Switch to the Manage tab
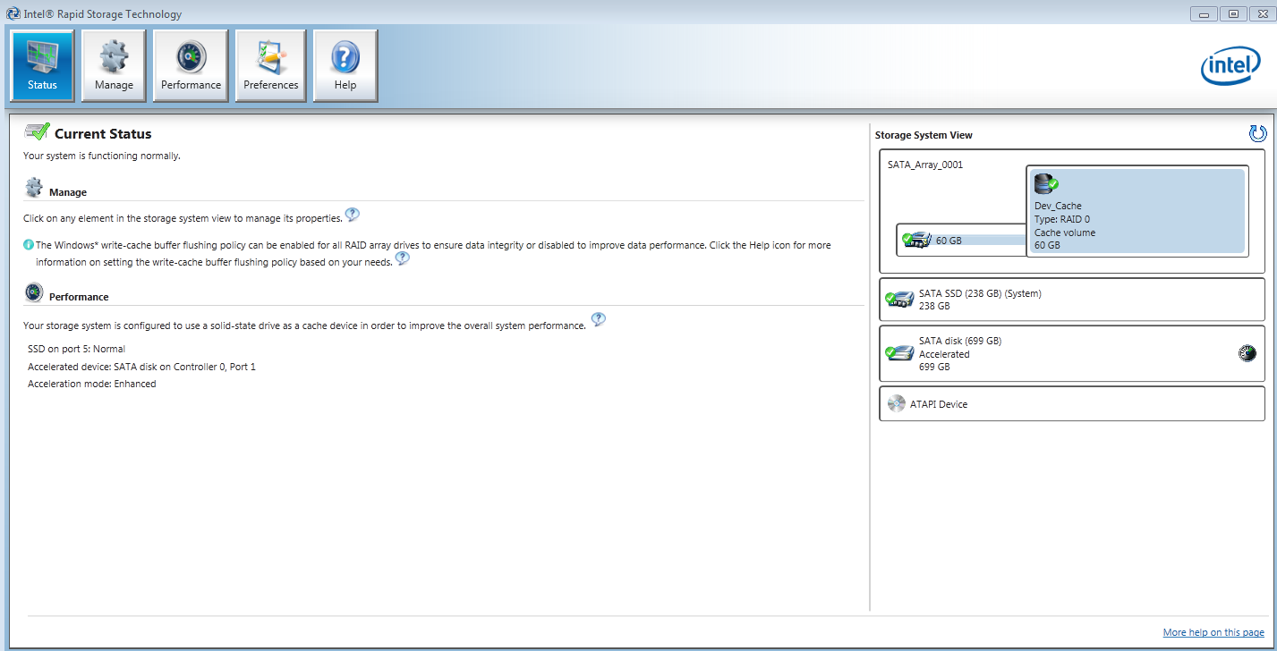Viewport: 1277px width, 651px height. tap(114, 65)
